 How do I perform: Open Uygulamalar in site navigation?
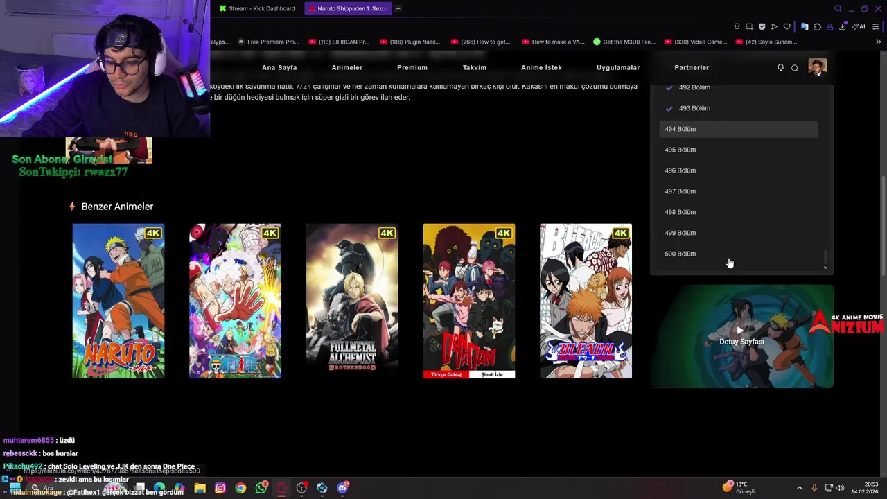click(x=618, y=67)
